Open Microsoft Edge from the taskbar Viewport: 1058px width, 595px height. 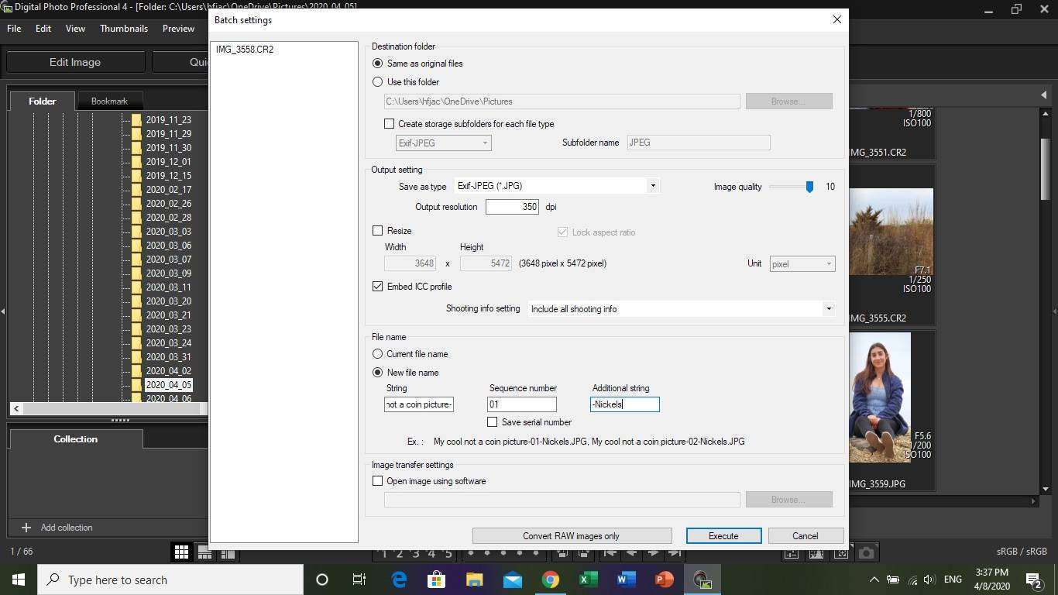click(398, 580)
